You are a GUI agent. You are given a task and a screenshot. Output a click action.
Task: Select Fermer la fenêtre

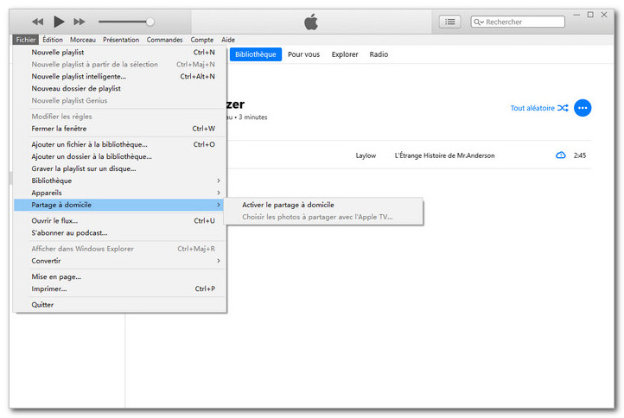coord(120,129)
